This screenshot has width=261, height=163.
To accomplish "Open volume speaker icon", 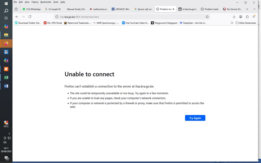I will (5, 142).
